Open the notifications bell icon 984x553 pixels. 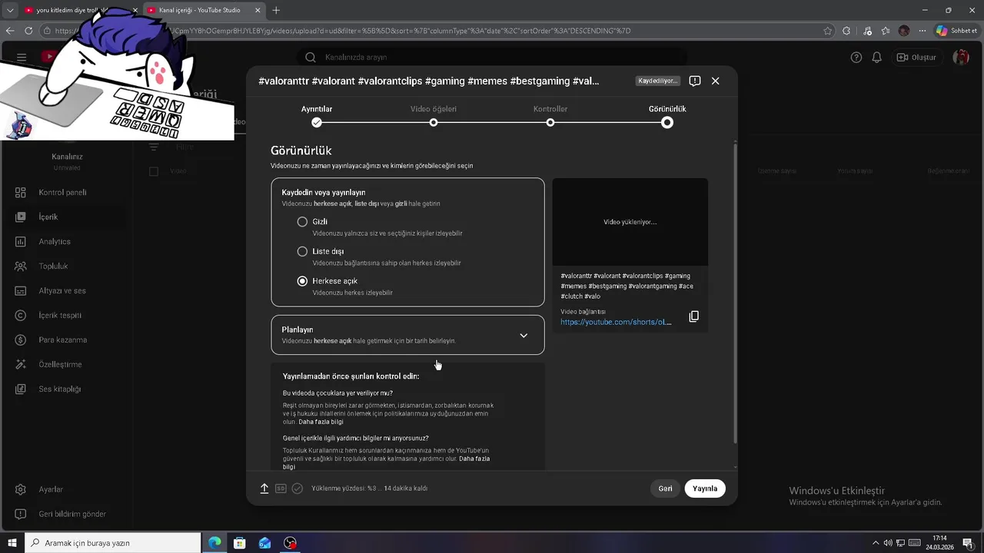876,58
